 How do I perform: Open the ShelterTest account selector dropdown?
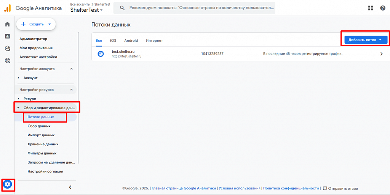[86, 10]
